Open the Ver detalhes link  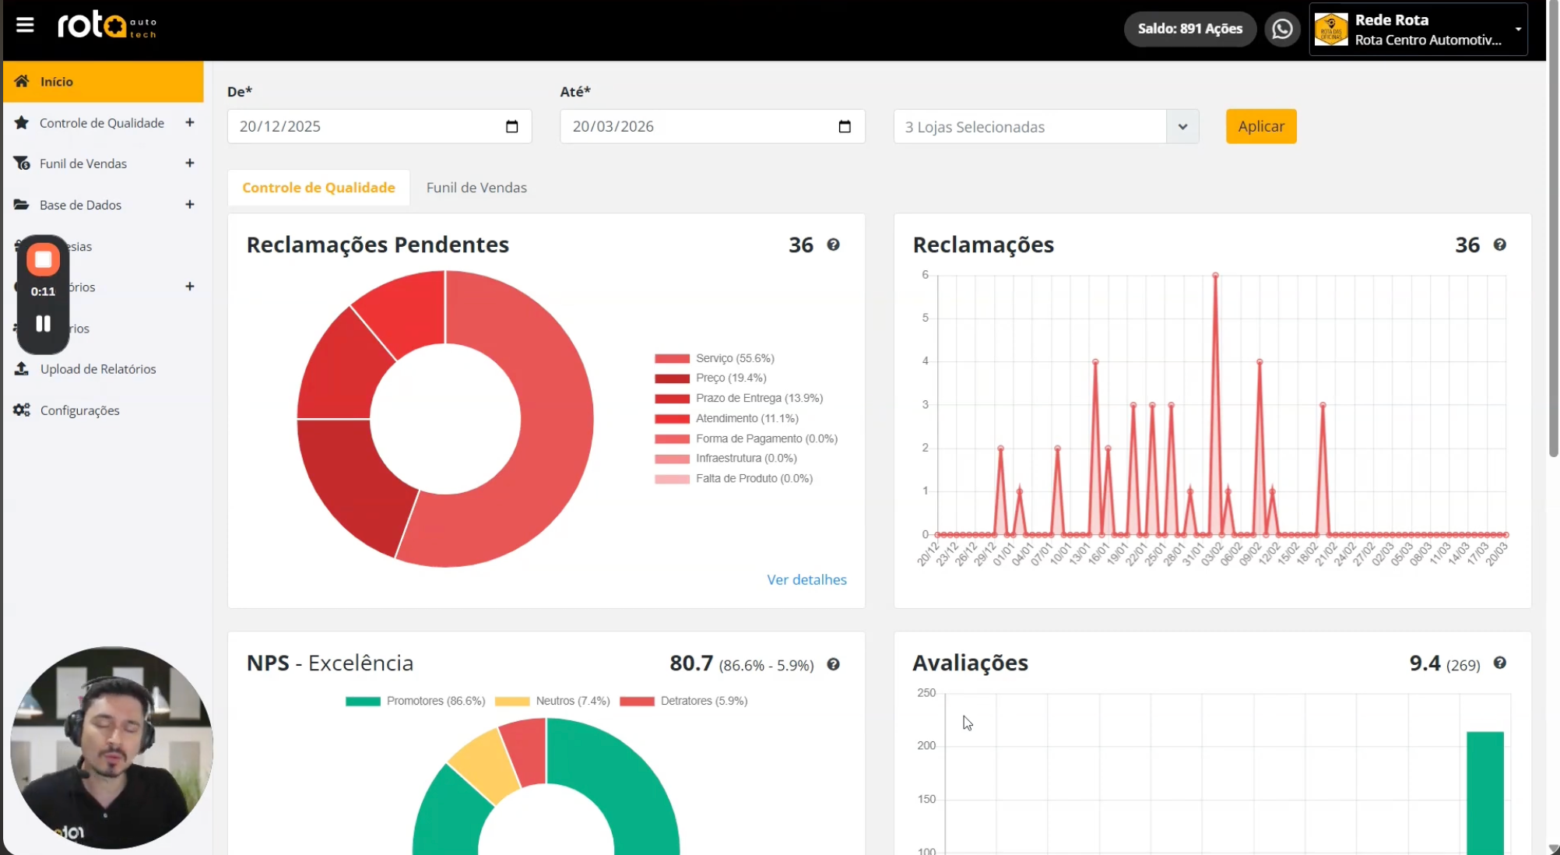806,579
